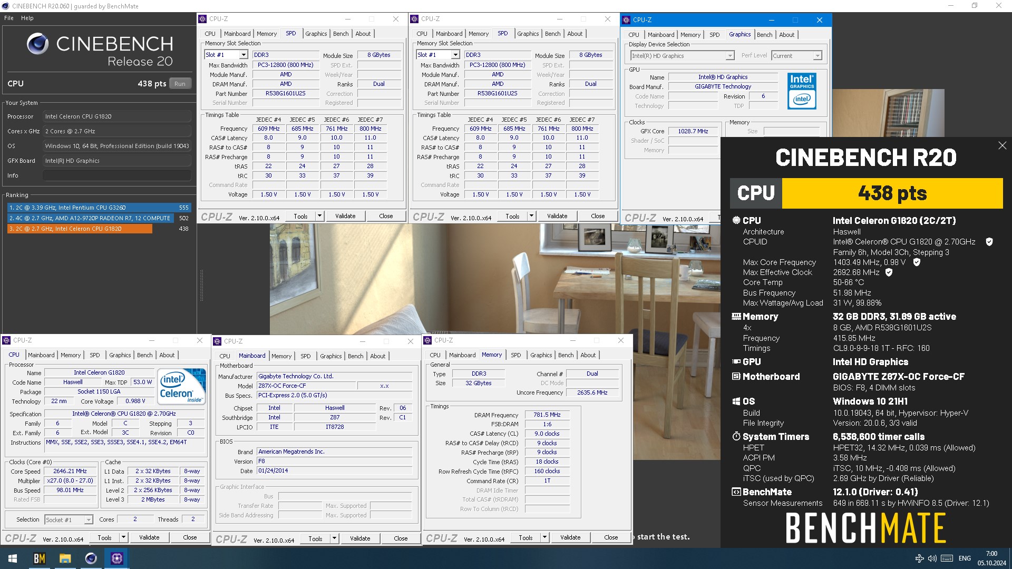Click the Cinebench Processor field value
Viewport: 1012px width, 569px height.
(117, 116)
